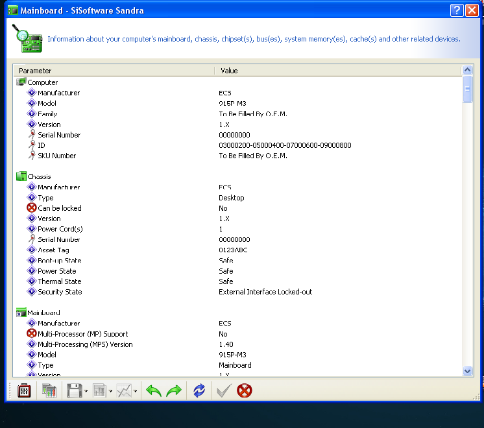Click the diamond icon beside Security State

[x=32, y=291]
